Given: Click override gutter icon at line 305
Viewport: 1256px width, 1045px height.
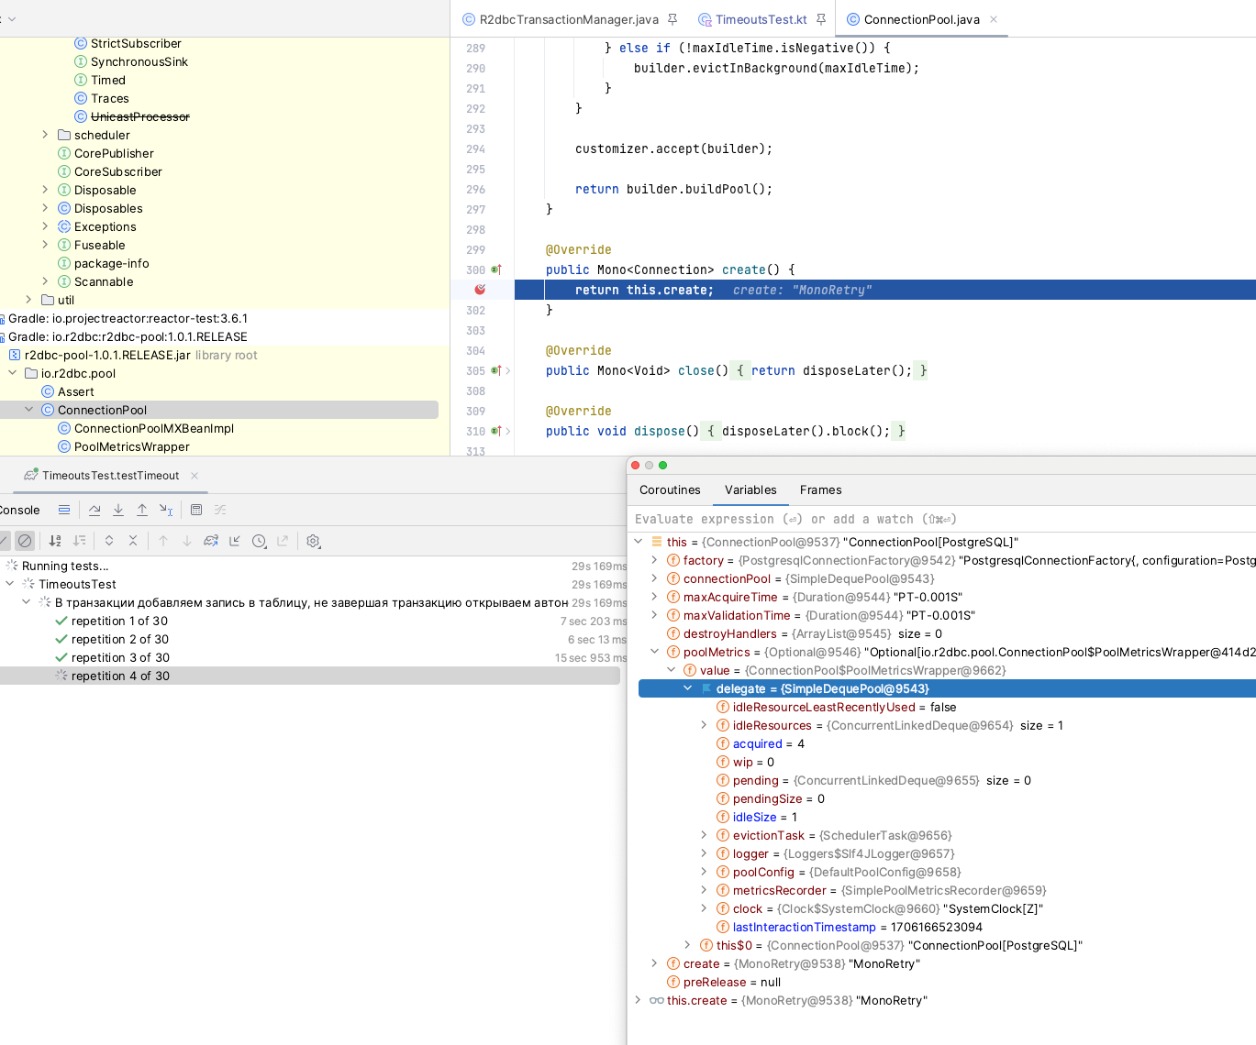Looking at the screenshot, I should 496,370.
